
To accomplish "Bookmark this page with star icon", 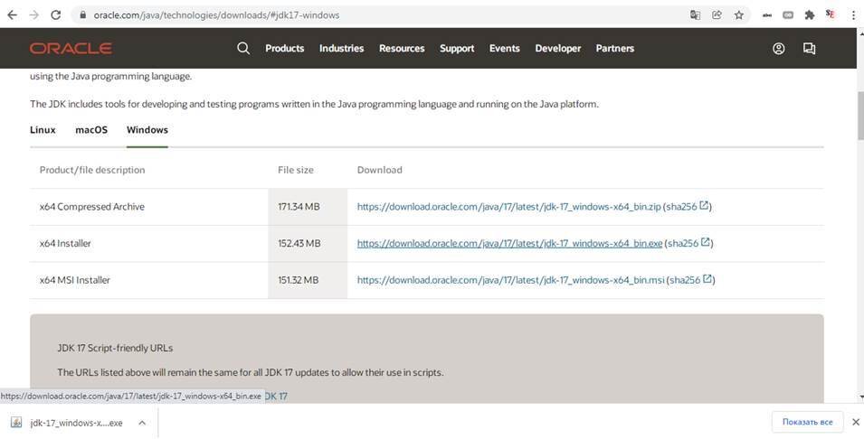I will click(739, 15).
